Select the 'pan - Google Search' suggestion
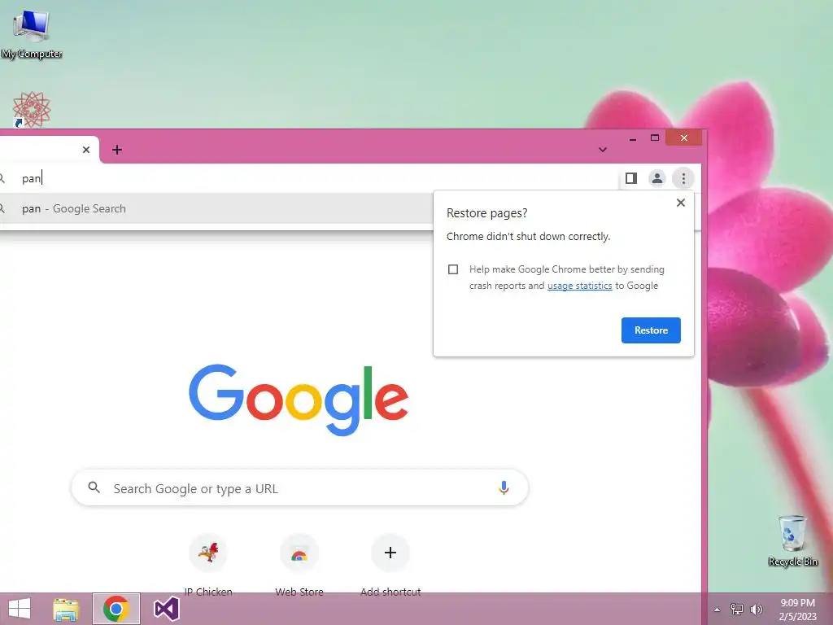This screenshot has width=833, height=625. pyautogui.click(x=215, y=208)
